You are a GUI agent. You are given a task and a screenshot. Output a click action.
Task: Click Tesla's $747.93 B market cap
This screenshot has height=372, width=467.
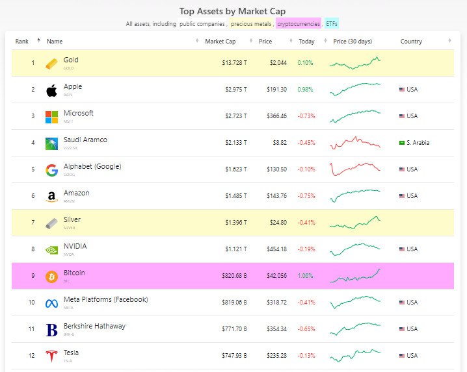tap(234, 355)
